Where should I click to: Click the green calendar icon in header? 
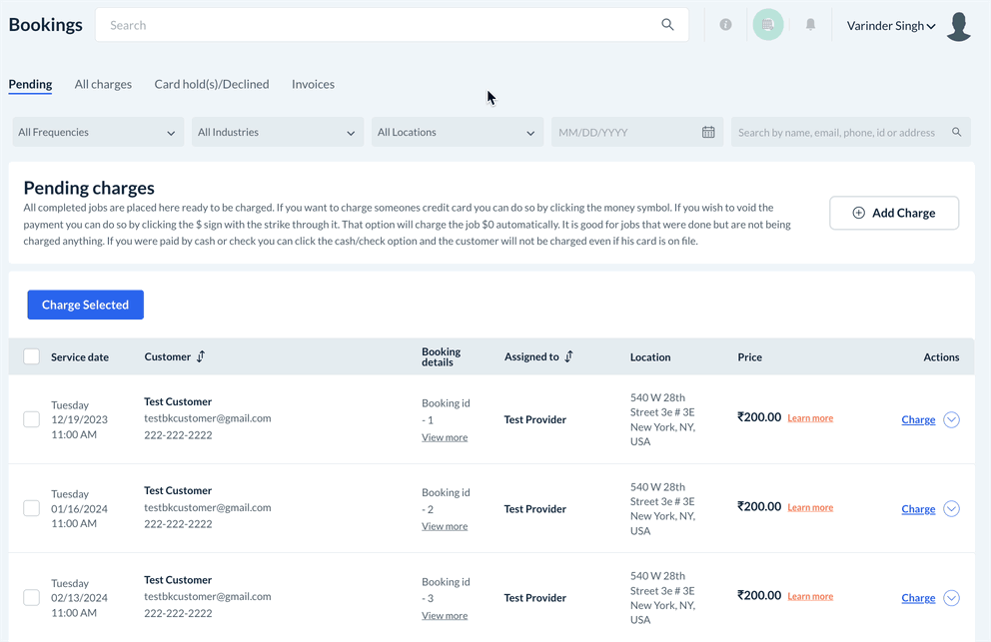[x=768, y=25]
